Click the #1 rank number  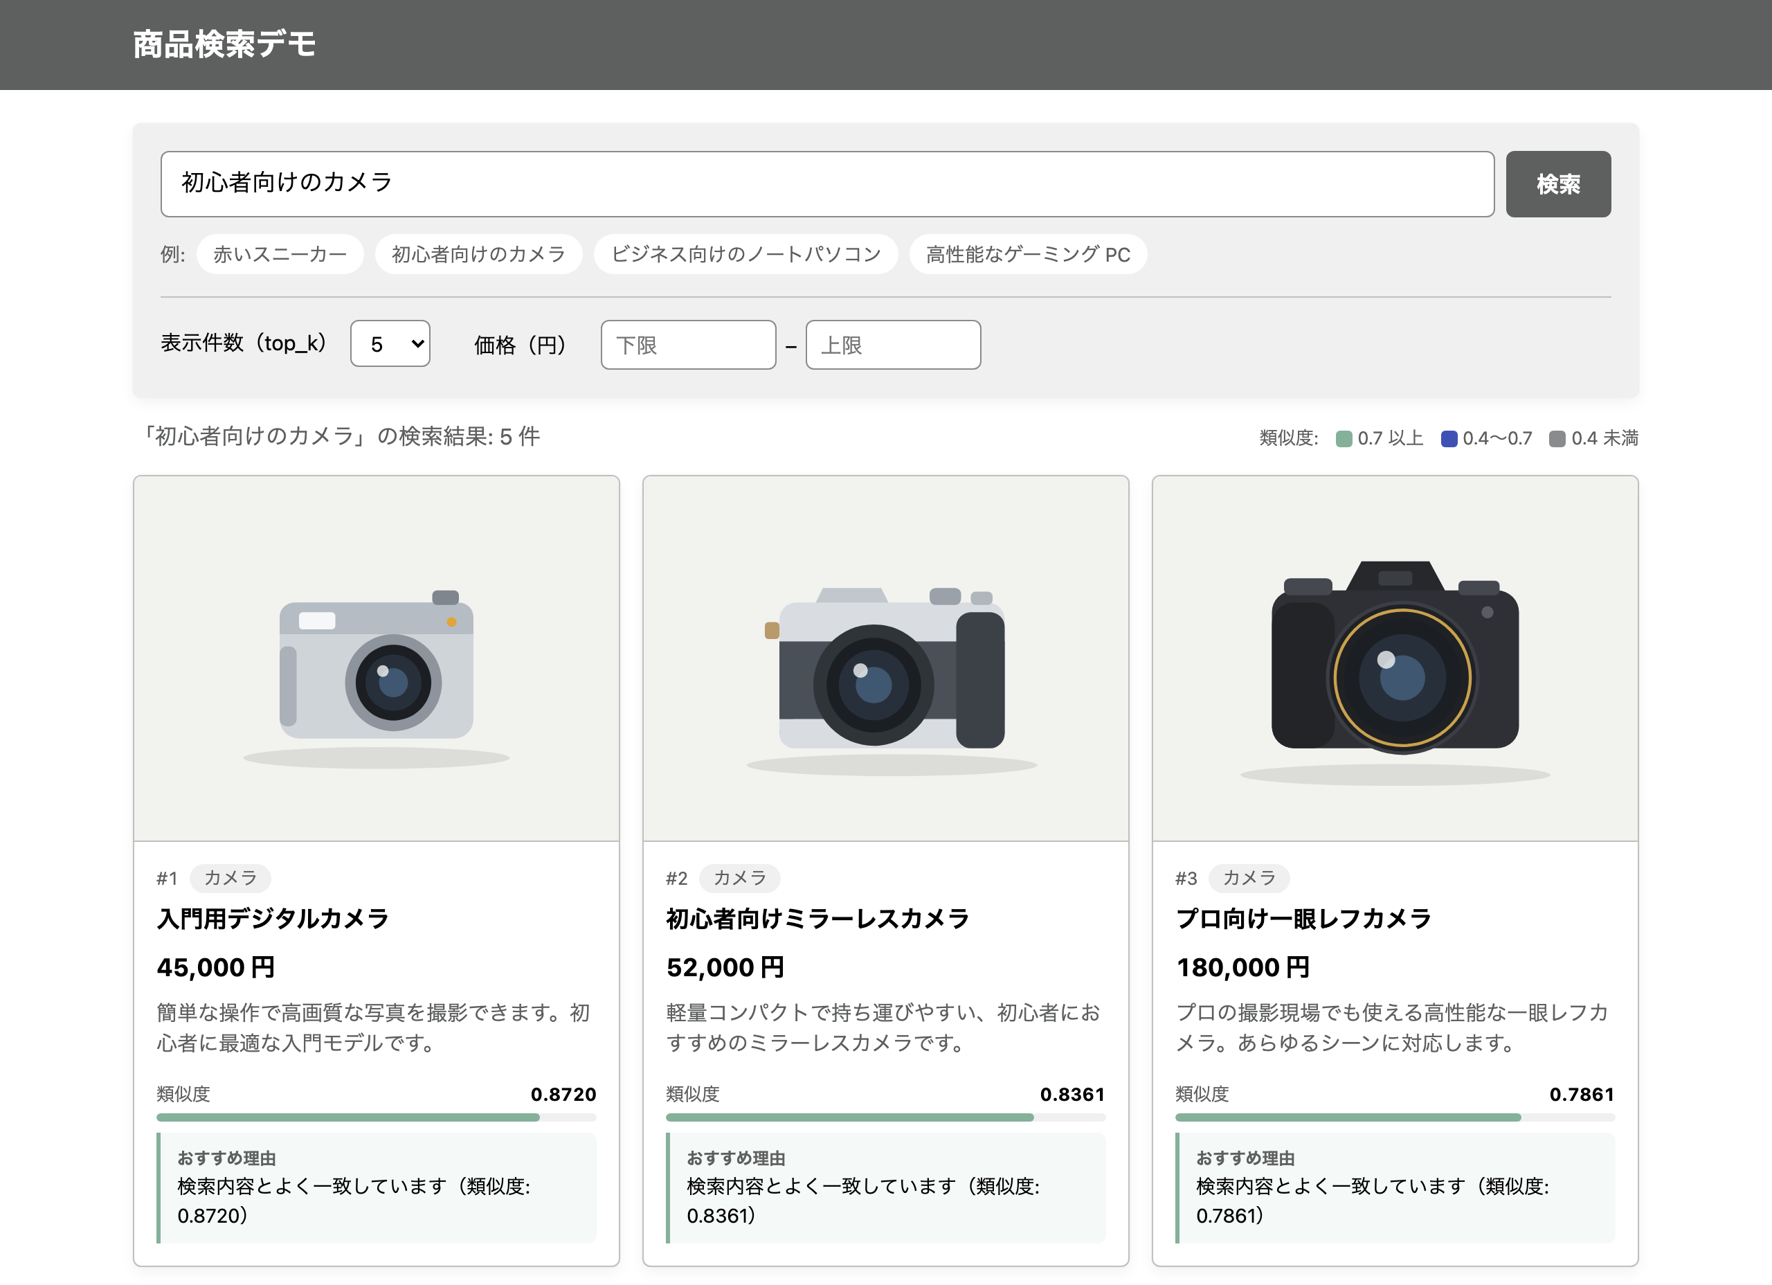point(168,879)
